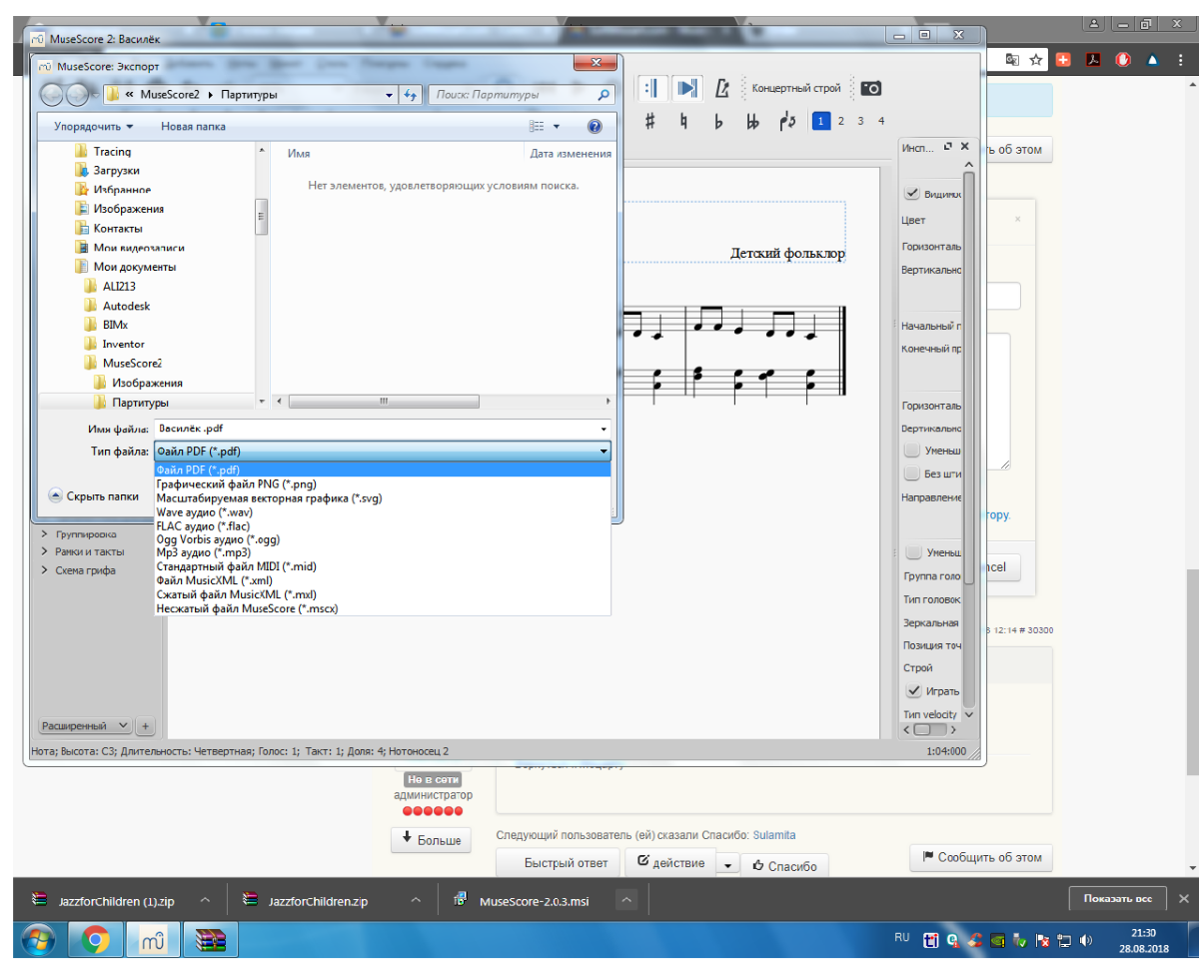The height and width of the screenshot is (959, 1199).
Task: Open file name history dropdown
Action: tap(603, 429)
